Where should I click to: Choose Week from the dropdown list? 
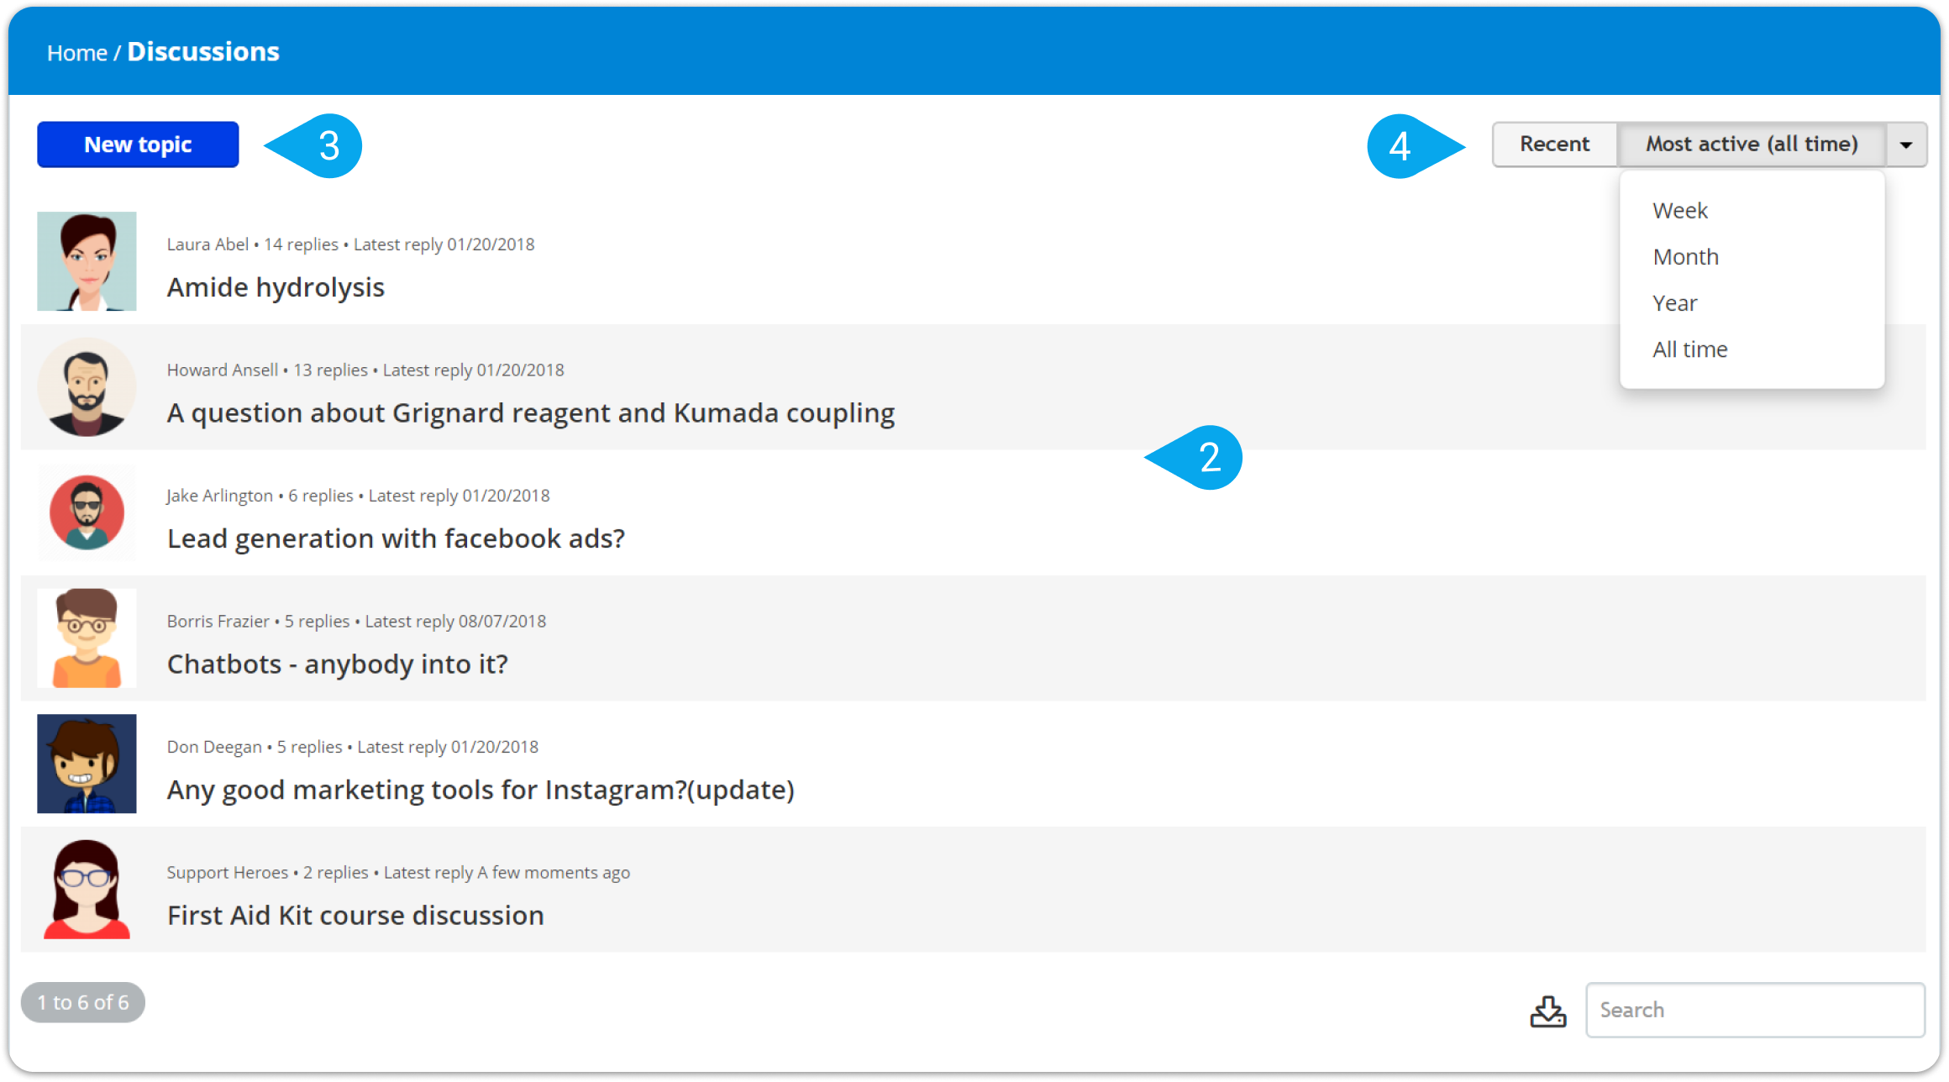click(1680, 210)
